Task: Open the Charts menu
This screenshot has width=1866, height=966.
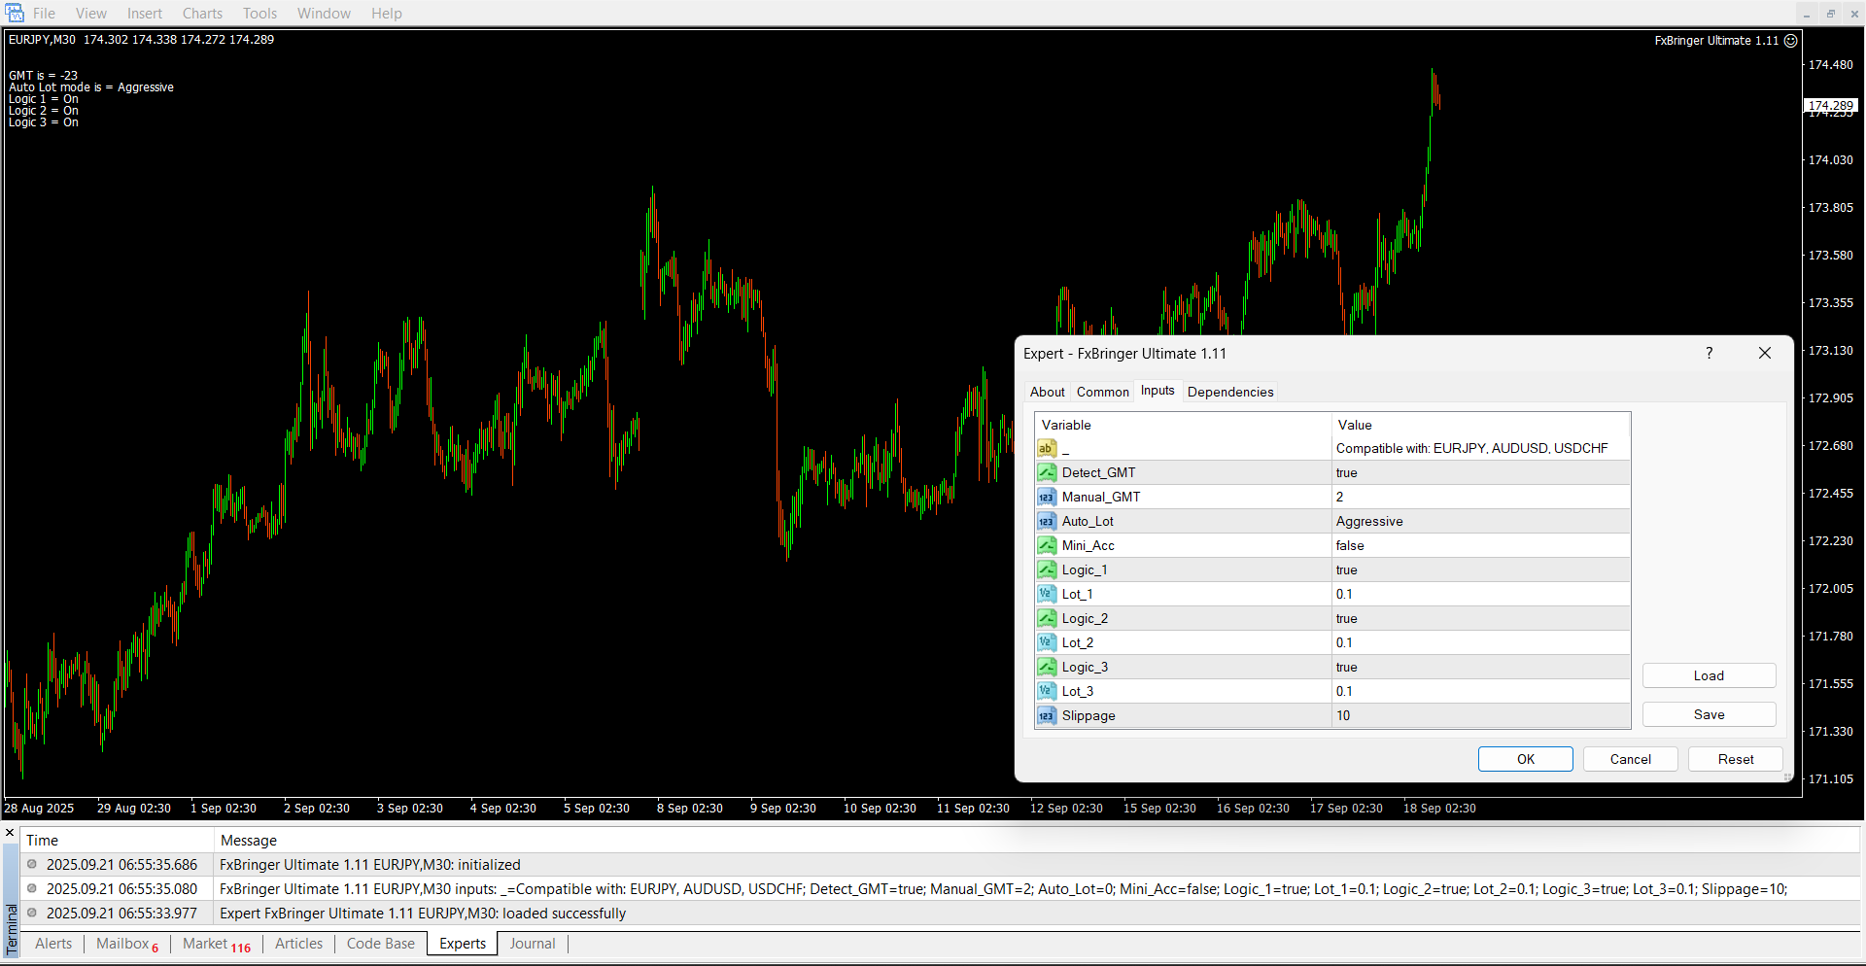Action: (202, 14)
